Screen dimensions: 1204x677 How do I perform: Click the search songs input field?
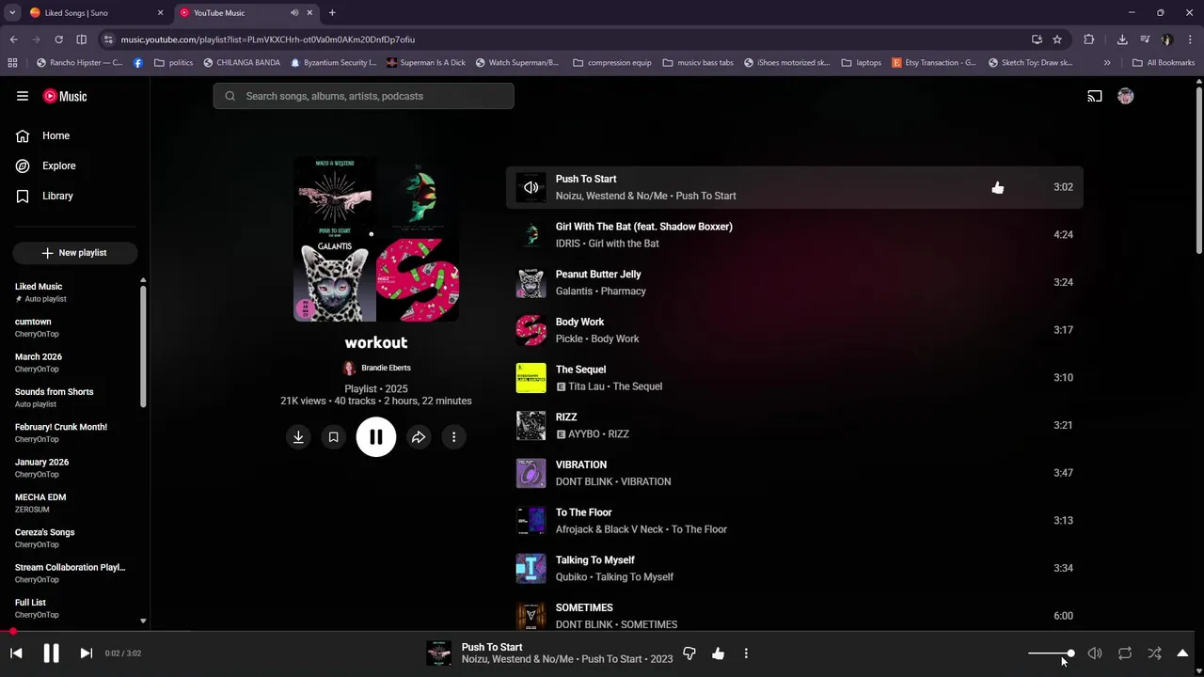tap(364, 96)
